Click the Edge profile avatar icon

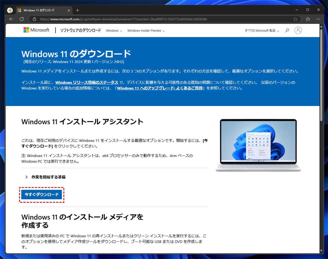tap(10, 10)
